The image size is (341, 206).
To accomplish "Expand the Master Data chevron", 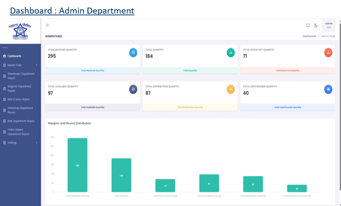I will [x=37, y=65].
